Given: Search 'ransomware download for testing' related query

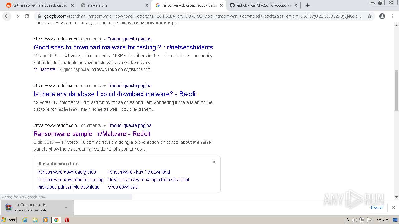Looking at the screenshot, I should 71,180.
